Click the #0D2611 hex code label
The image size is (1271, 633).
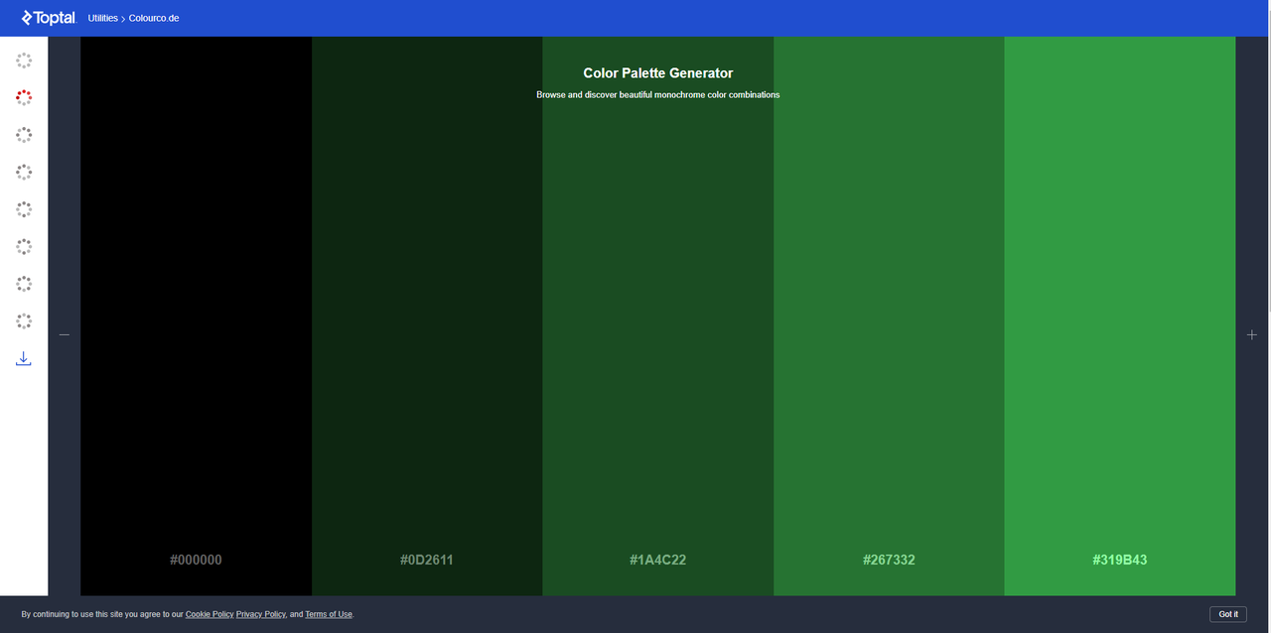point(427,560)
